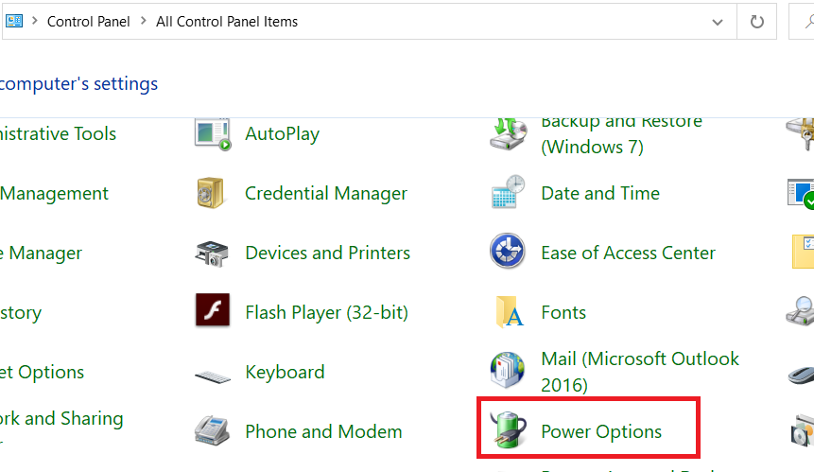Click the Fonts folder icon
This screenshot has width=814, height=472.
coord(508,312)
